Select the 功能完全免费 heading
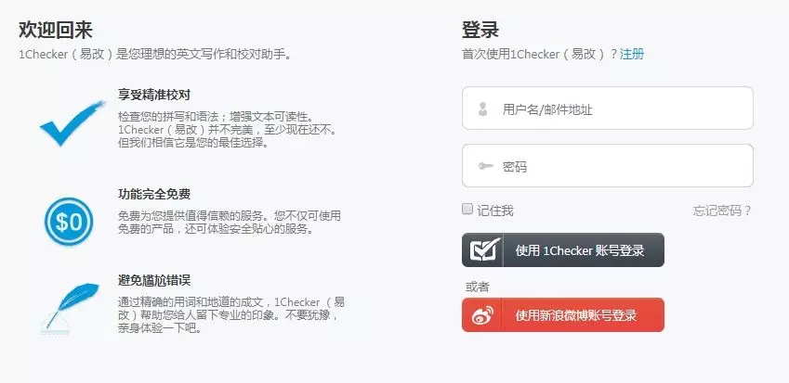Viewport: 789px width, 383px height. tap(154, 194)
